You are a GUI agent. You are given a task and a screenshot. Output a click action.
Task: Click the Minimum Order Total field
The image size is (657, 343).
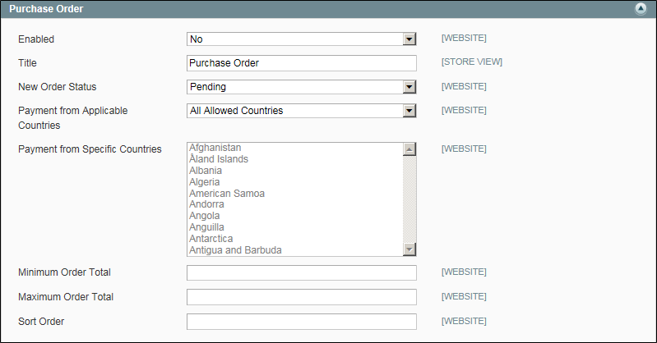(301, 272)
